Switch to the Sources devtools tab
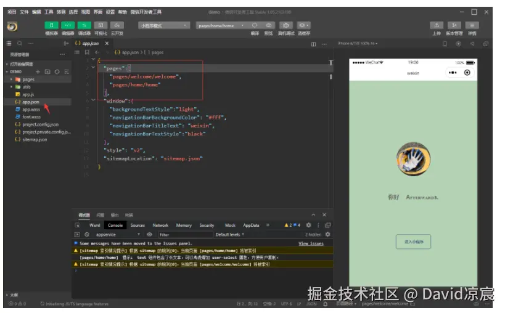The width and height of the screenshot is (505, 313). (138, 226)
